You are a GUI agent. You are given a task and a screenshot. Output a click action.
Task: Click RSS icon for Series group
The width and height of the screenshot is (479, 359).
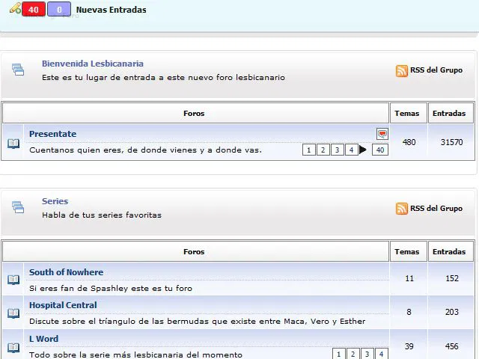tap(402, 209)
